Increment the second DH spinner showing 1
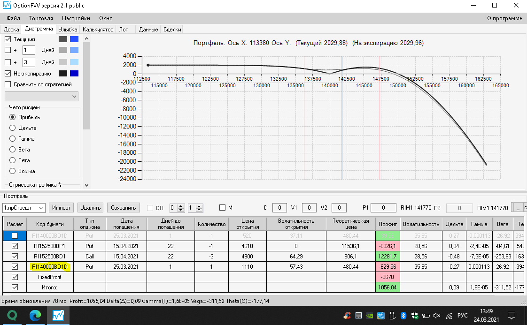 click(199, 206)
